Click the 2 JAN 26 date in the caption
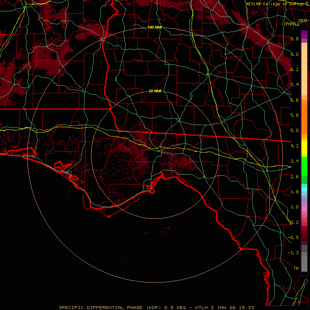The width and height of the screenshot is (310, 310). click(x=223, y=308)
